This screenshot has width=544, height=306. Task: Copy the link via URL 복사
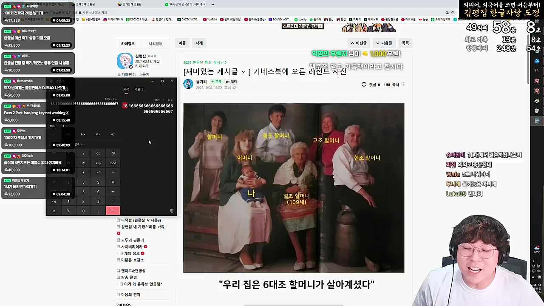pos(391,85)
